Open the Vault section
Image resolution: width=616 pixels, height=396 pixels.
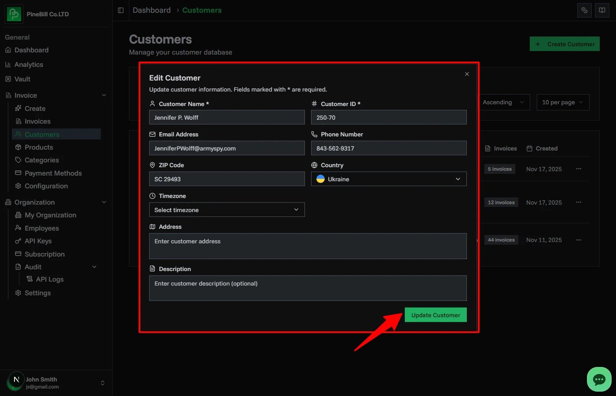(22, 79)
